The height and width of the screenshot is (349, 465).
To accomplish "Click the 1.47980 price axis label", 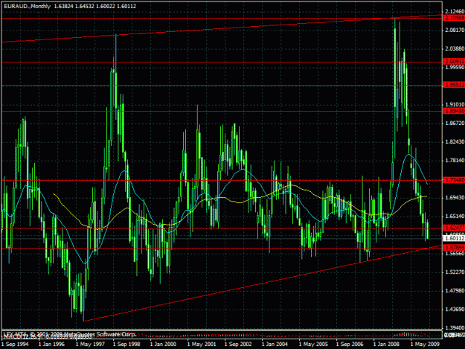I will (455, 291).
